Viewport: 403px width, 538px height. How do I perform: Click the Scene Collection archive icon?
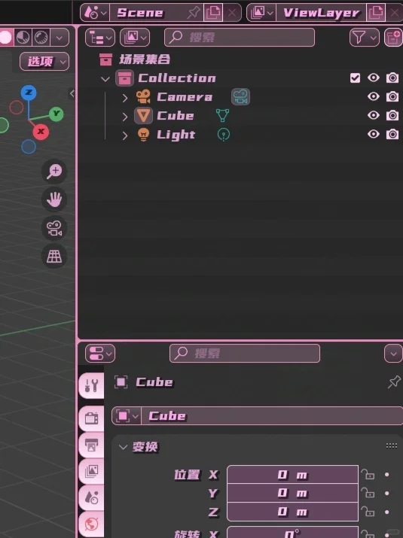[x=105, y=59]
